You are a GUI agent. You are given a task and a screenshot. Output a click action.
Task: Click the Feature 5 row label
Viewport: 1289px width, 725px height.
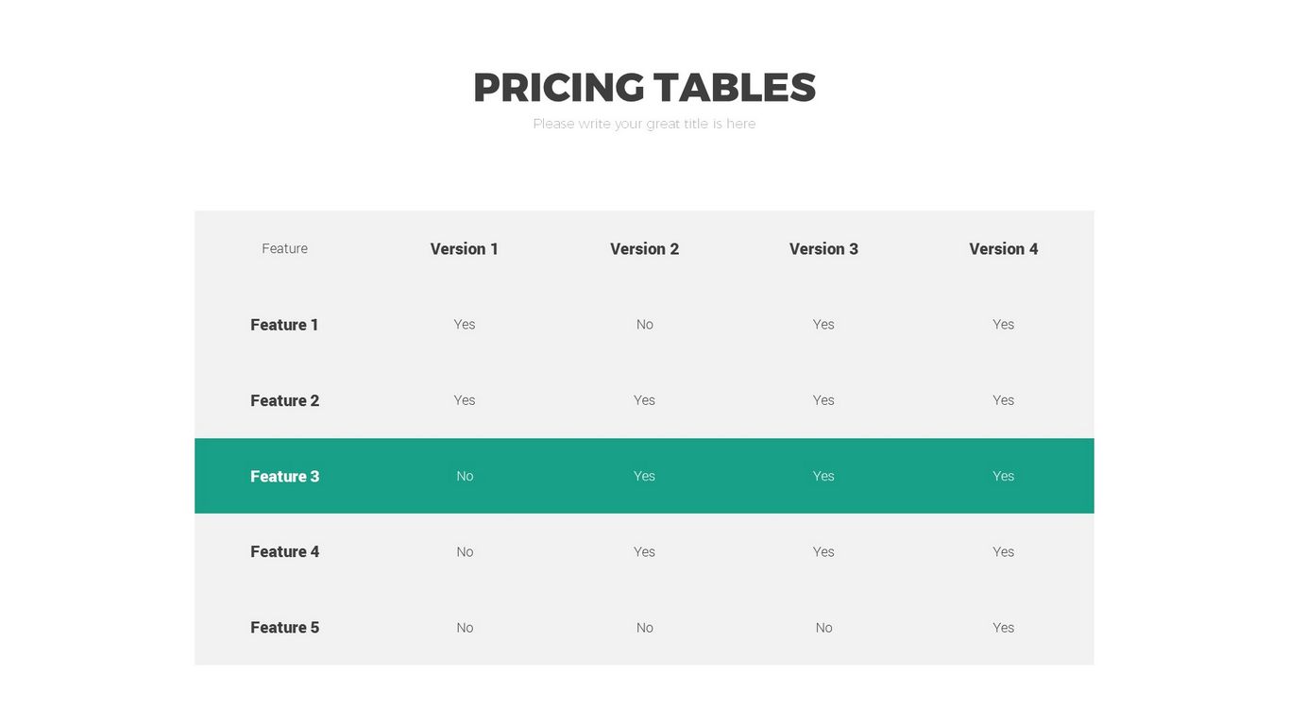click(x=284, y=628)
